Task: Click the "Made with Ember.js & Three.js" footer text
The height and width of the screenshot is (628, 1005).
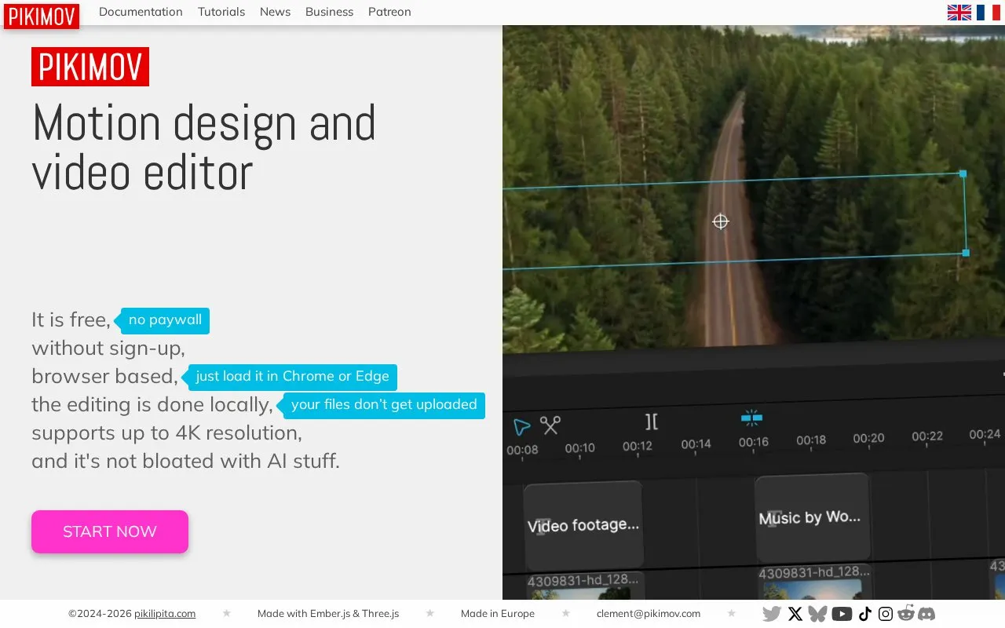Action: tap(328, 614)
